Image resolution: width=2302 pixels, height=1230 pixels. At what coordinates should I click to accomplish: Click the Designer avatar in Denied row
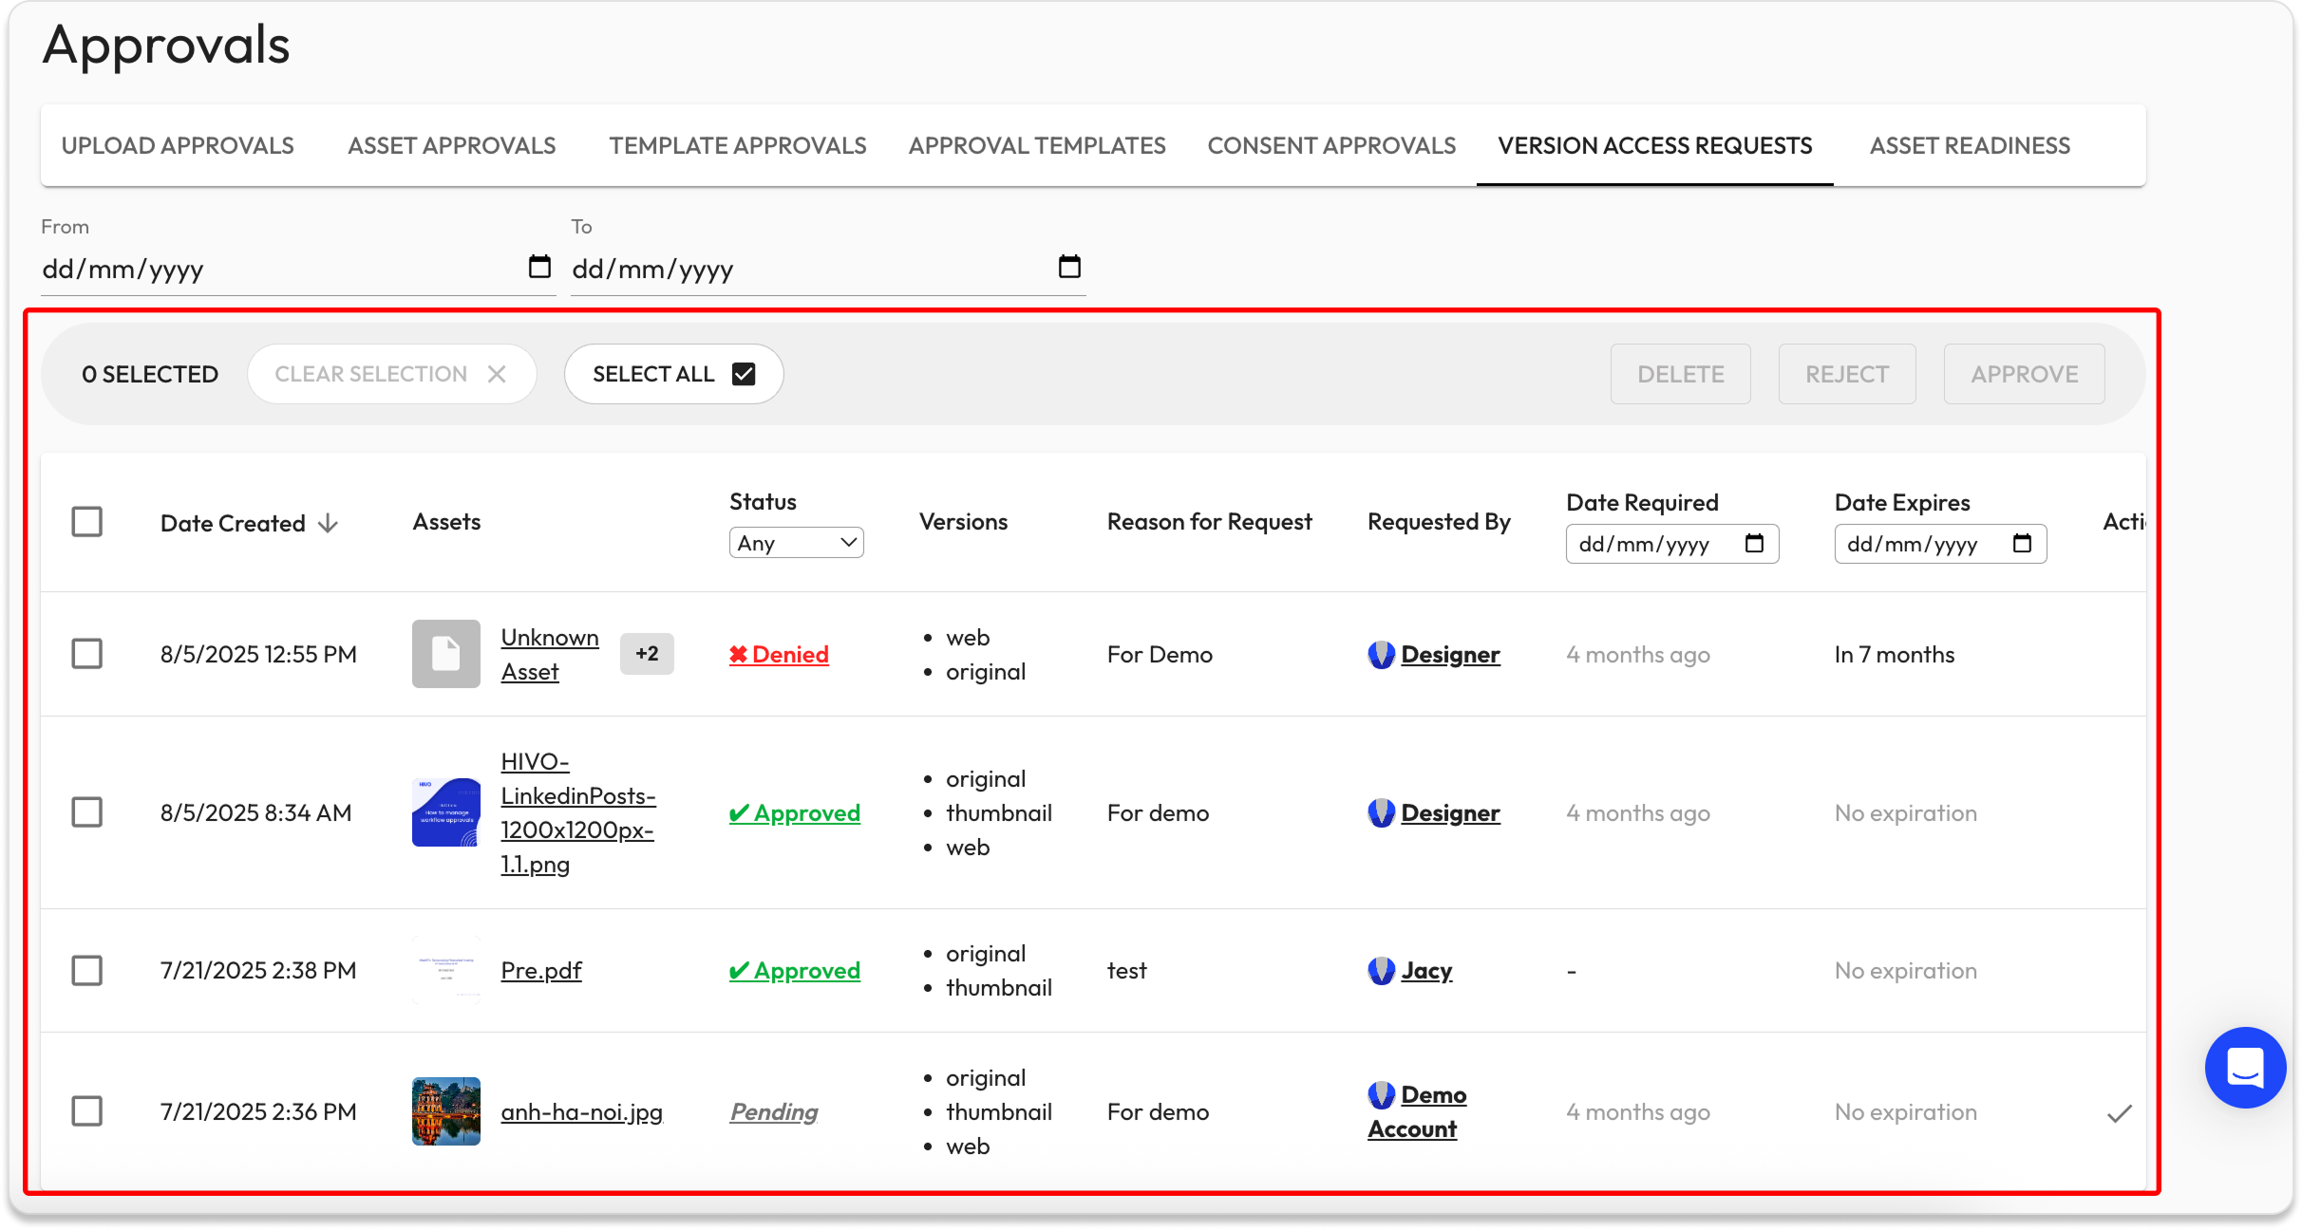click(x=1381, y=655)
